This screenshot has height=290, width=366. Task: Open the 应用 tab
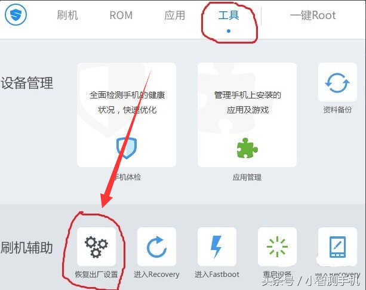pyautogui.click(x=174, y=16)
